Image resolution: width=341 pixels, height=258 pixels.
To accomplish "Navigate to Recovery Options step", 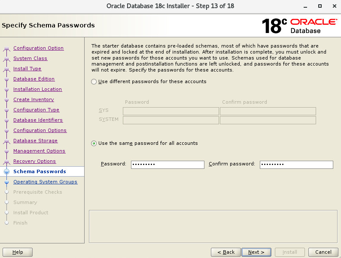I will pyautogui.click(x=35, y=161).
